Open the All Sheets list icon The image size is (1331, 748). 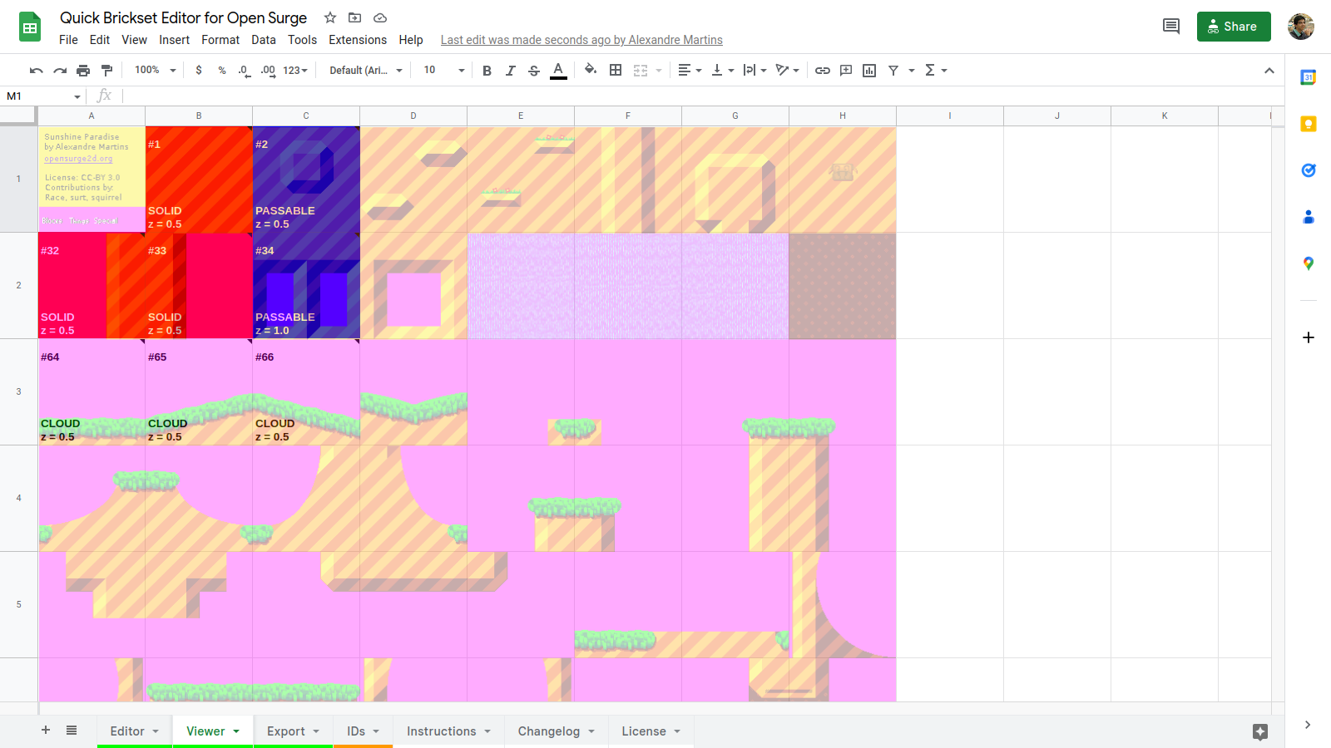(x=72, y=730)
